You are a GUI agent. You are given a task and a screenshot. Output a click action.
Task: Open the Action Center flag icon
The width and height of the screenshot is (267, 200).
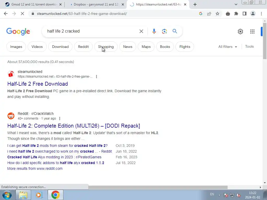click(226, 195)
